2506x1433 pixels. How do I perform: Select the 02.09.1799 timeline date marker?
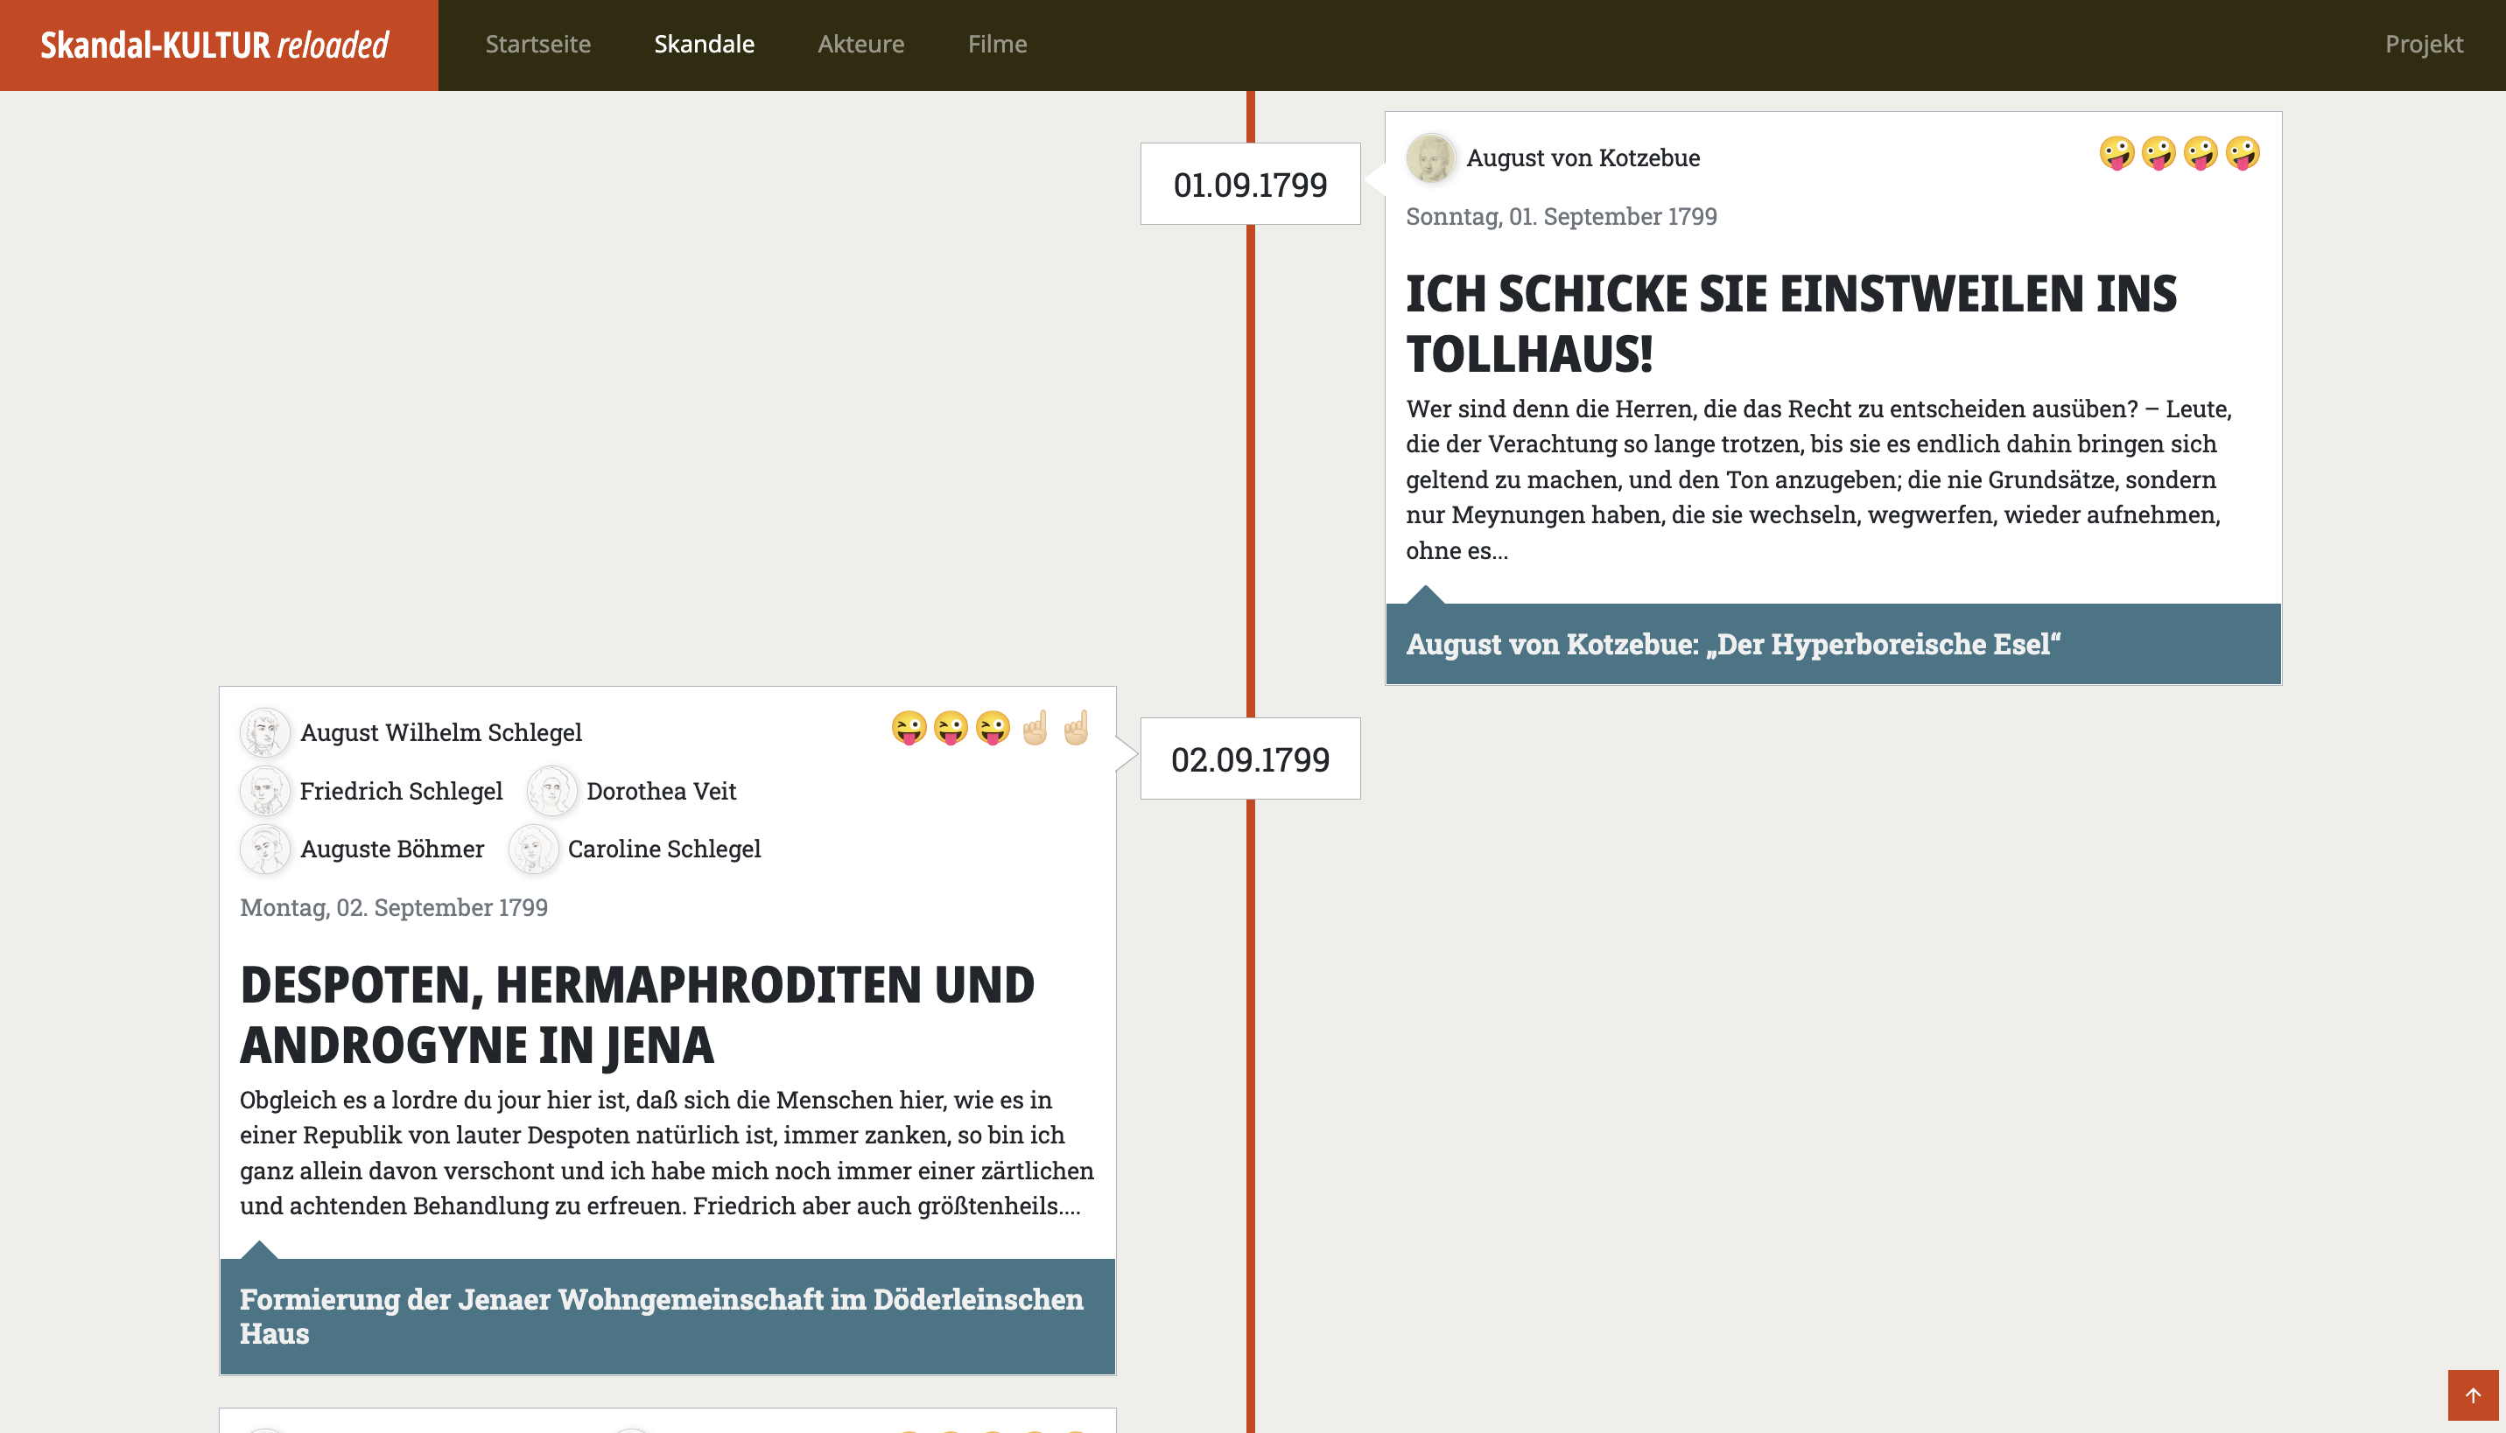1250,759
